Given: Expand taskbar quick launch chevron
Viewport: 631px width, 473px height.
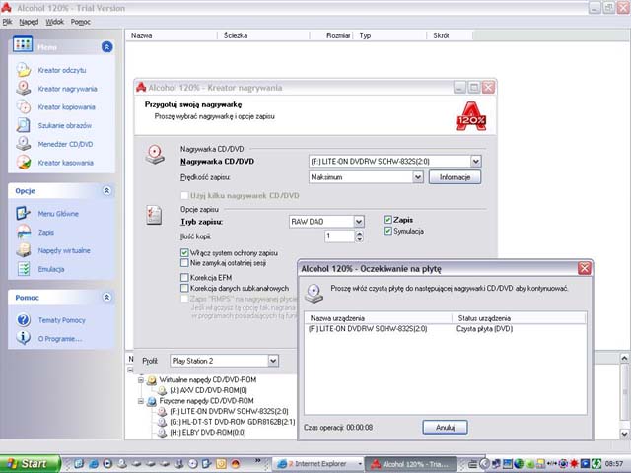Looking at the screenshot, I should [x=258, y=460].
